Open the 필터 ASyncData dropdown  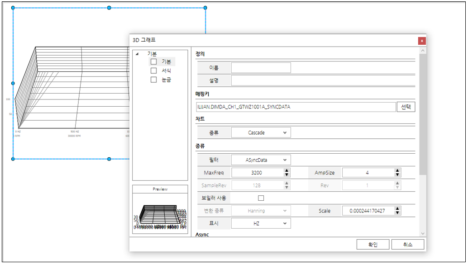point(261,160)
